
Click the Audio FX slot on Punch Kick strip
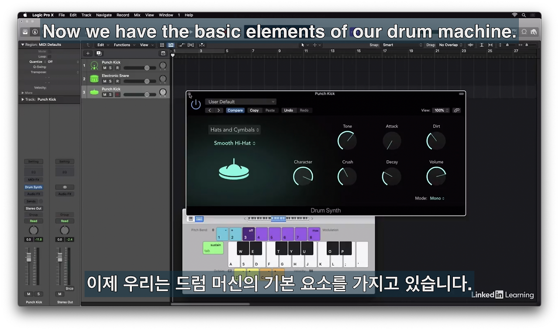point(34,194)
